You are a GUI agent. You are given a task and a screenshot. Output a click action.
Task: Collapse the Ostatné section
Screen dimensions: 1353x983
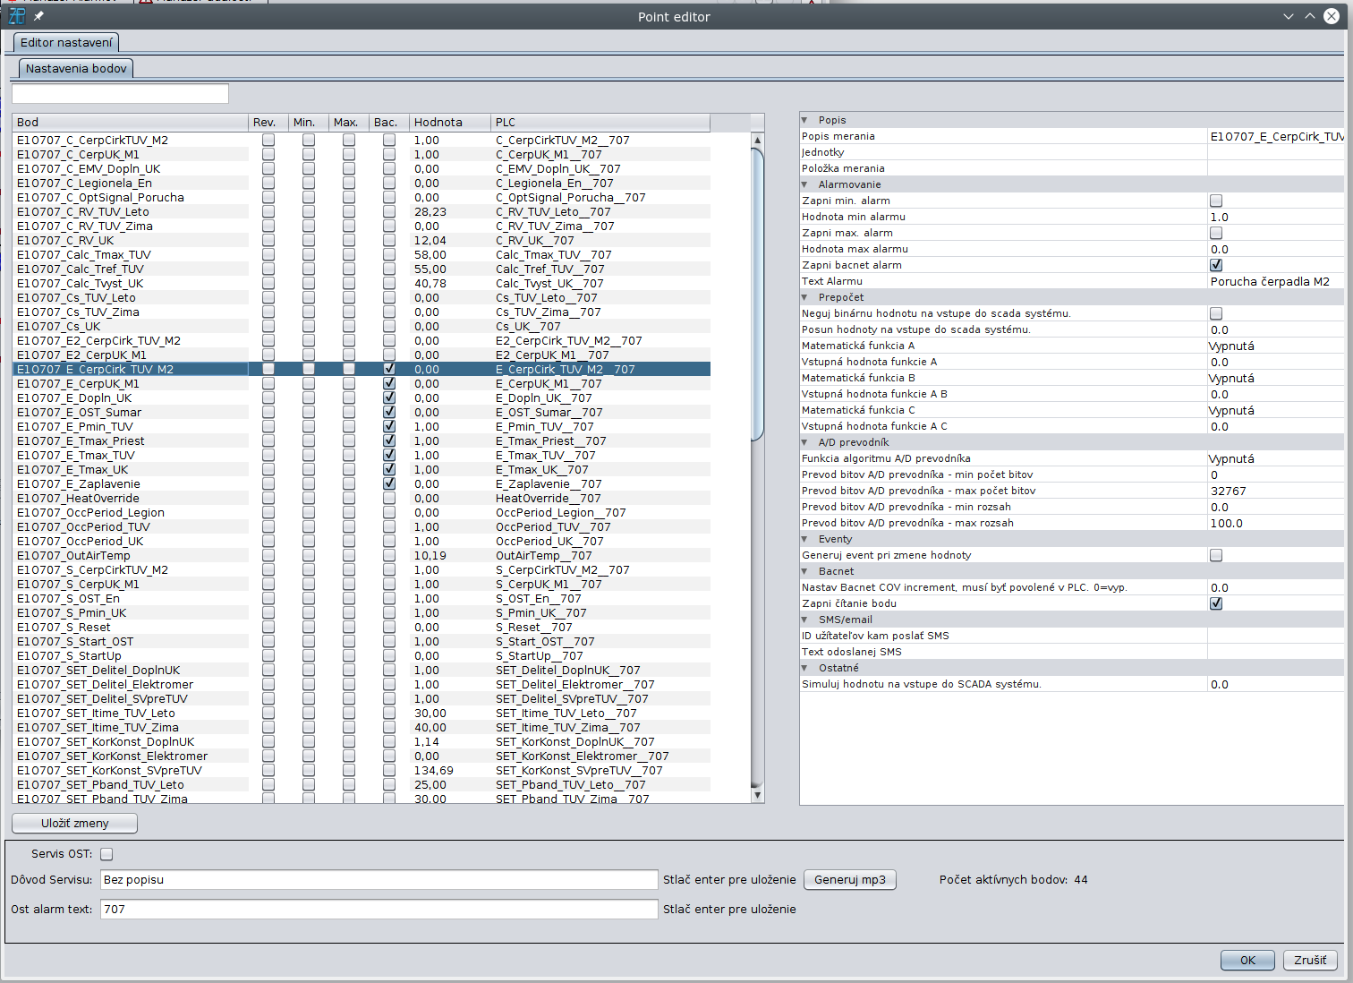click(804, 668)
